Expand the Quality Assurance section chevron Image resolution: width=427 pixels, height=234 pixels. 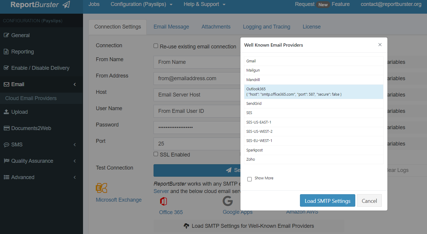(75, 161)
